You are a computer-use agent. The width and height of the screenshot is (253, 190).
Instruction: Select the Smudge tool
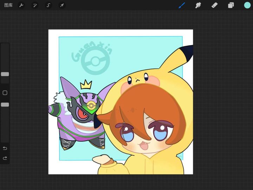pyautogui.click(x=198, y=5)
